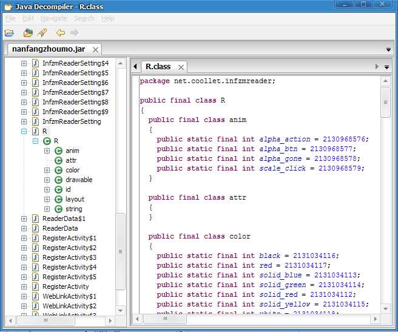Click the file icon beside R file node
Screen dimensions: 398x332
[35, 131]
